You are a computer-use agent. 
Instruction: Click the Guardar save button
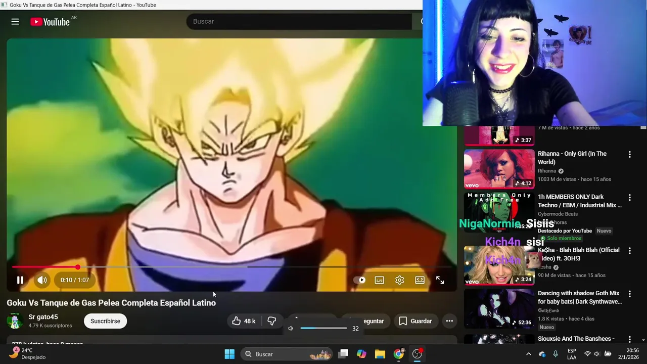415,321
